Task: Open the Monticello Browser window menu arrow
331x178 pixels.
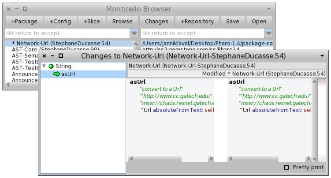Action: click(269, 9)
